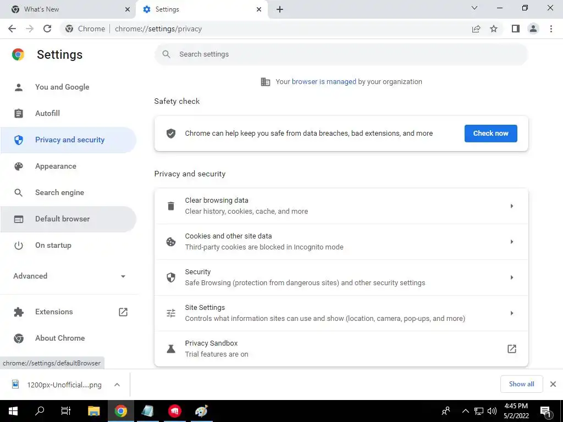Open the network status tray icon
563x422 pixels.
point(479,411)
